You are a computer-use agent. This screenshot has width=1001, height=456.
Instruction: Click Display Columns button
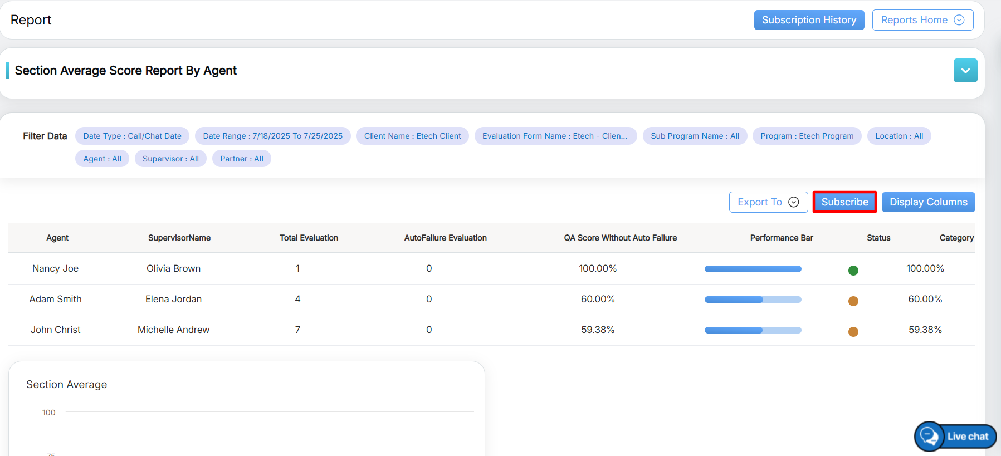tap(928, 202)
